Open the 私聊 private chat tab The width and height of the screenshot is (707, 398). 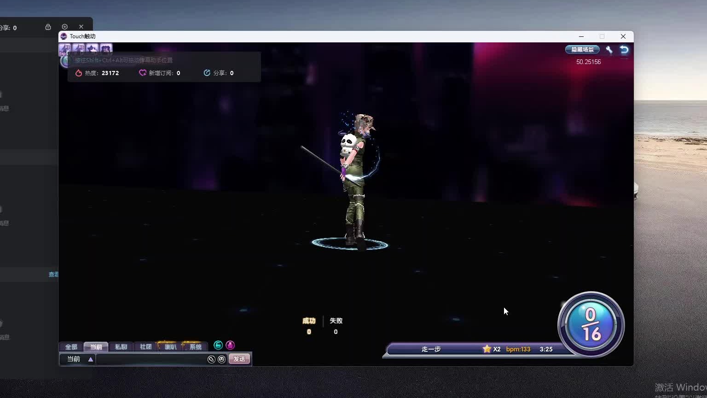click(x=121, y=347)
